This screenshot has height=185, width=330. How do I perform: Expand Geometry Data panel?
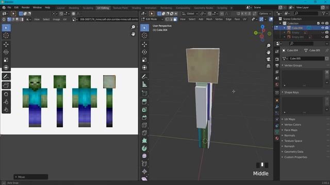293,152
